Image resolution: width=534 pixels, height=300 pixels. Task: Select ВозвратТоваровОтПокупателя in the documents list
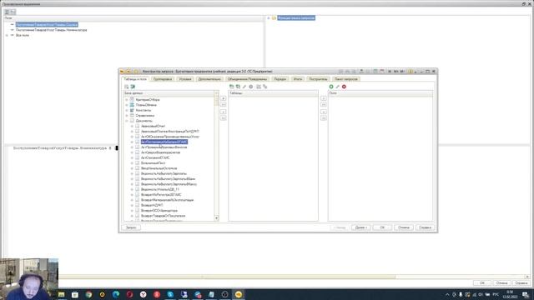tap(164, 216)
